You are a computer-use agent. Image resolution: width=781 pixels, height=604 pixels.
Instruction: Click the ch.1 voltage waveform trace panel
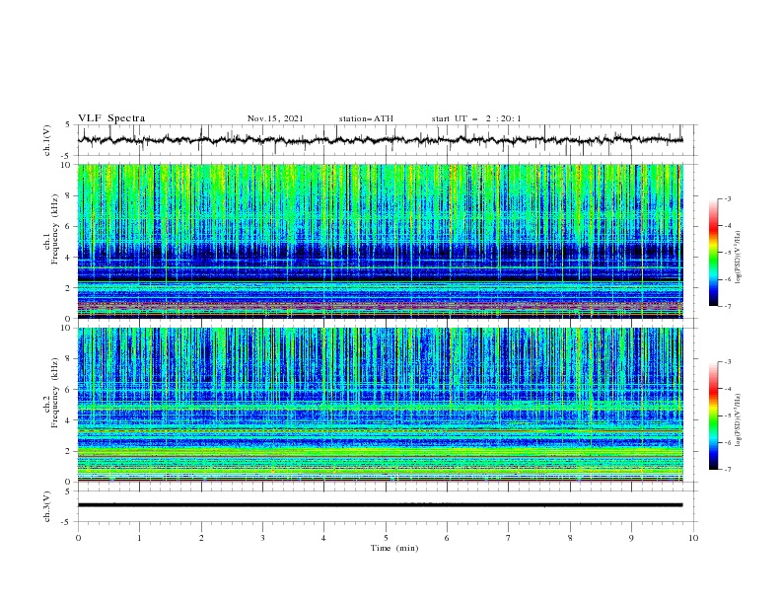[x=388, y=140]
